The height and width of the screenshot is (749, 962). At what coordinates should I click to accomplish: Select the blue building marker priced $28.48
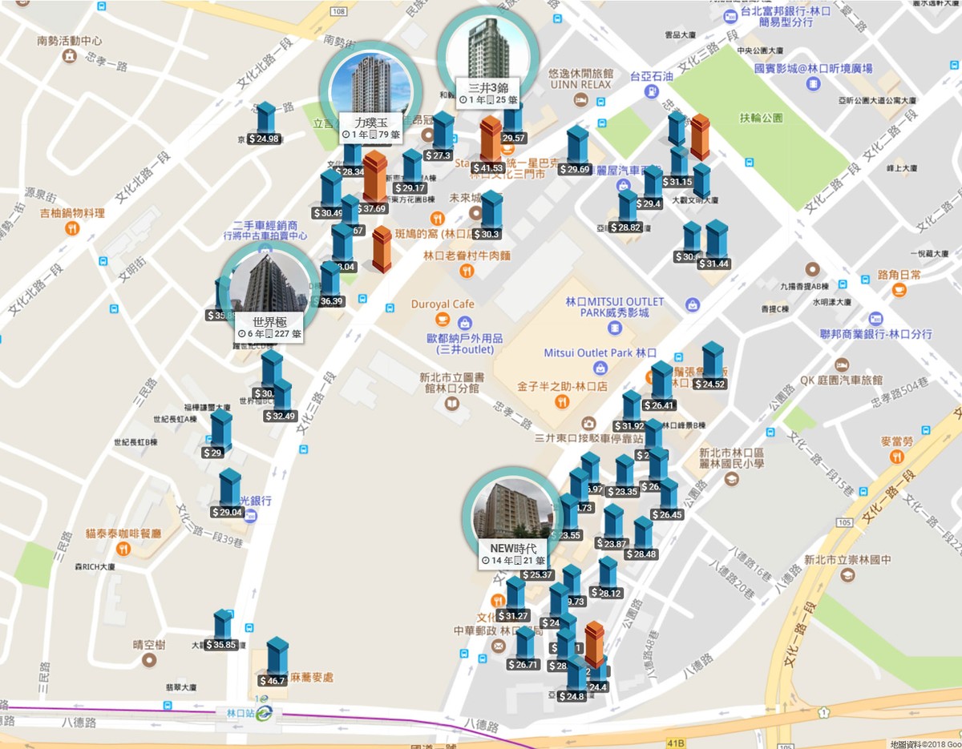[643, 534]
